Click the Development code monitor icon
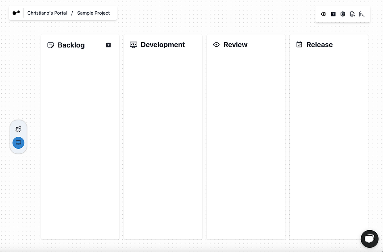 click(x=133, y=45)
